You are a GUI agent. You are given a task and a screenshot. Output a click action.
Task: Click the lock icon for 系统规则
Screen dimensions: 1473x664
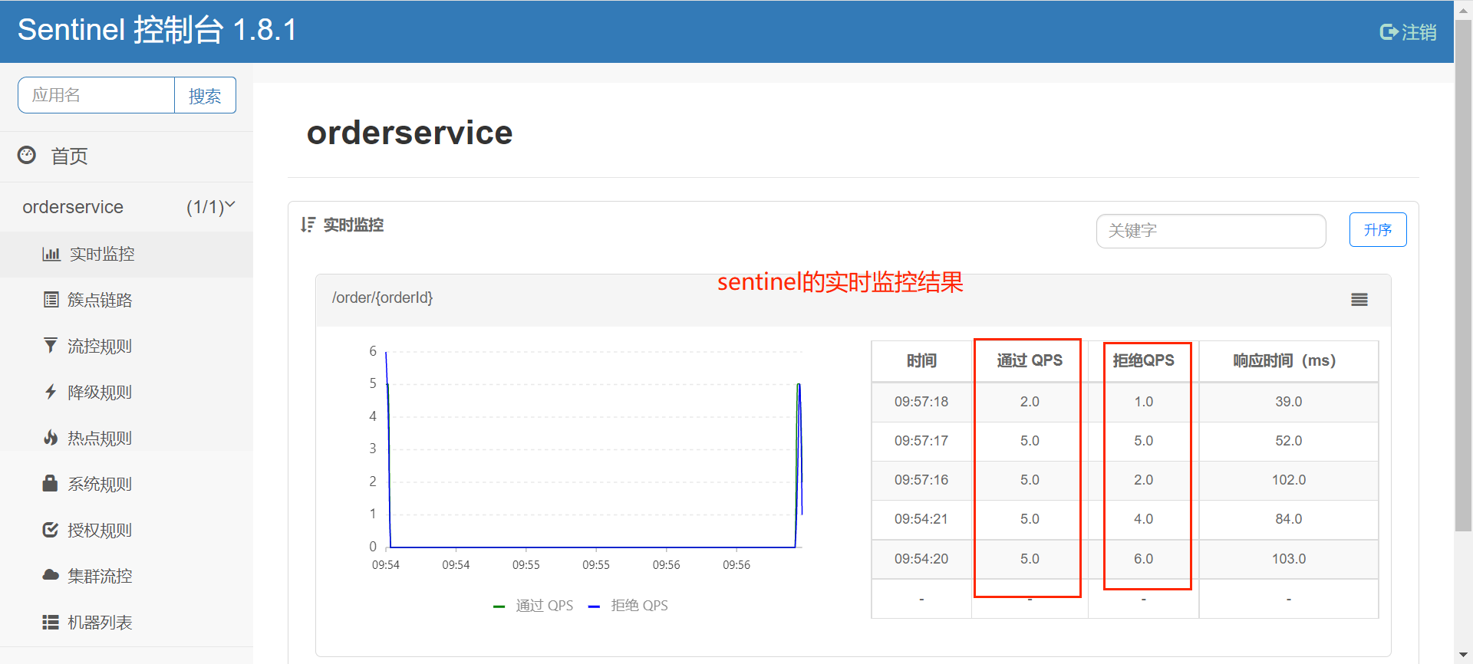point(51,483)
